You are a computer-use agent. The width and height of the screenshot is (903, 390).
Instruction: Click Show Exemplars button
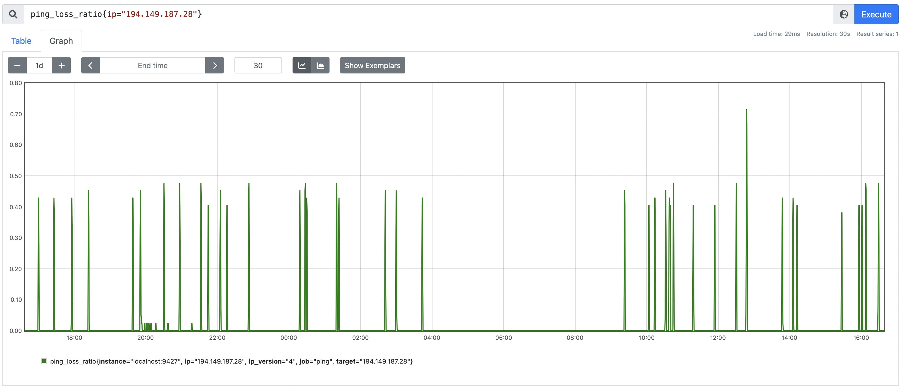coord(372,66)
